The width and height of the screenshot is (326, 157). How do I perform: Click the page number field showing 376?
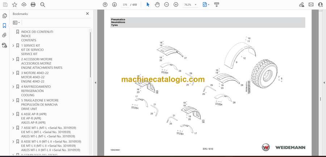pyautogui.click(x=125, y=5)
